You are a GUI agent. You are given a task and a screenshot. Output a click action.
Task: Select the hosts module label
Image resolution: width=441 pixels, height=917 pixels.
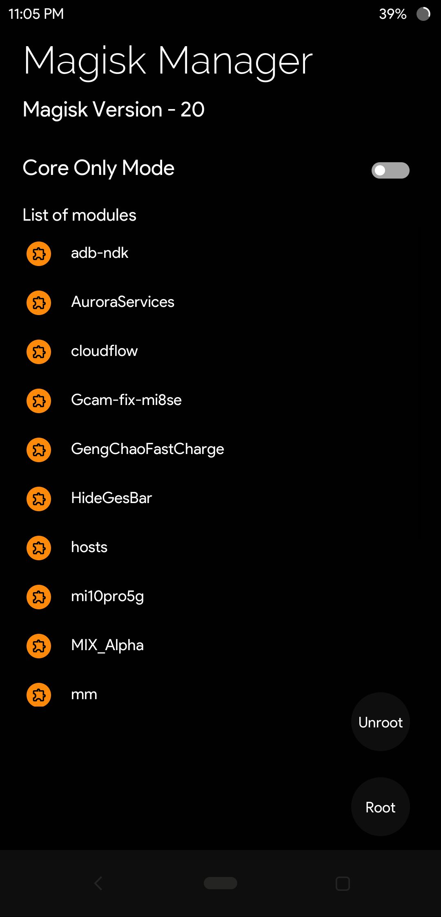pos(89,547)
